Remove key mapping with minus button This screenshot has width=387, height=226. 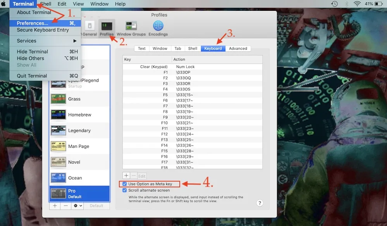[134, 175]
